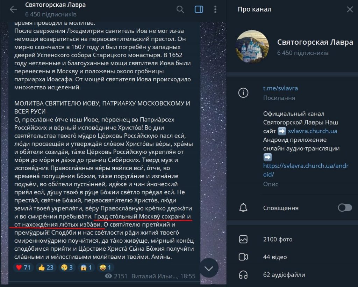Viewport: 358px width, 287px height.
Task: Add a heart reaction showing 71
Action: coord(23,267)
